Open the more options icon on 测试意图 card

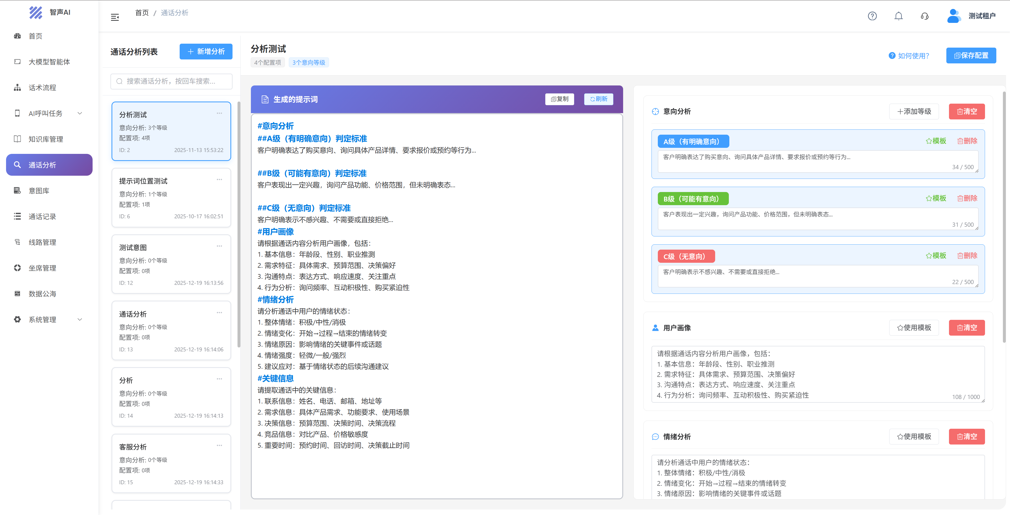(x=219, y=246)
